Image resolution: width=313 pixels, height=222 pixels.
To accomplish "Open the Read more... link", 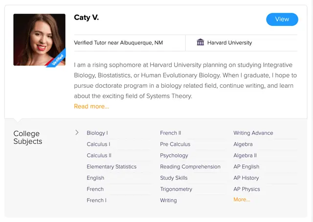I will tap(91, 106).
